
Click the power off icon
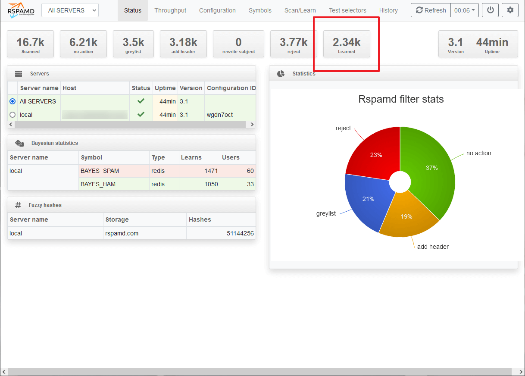click(x=490, y=10)
